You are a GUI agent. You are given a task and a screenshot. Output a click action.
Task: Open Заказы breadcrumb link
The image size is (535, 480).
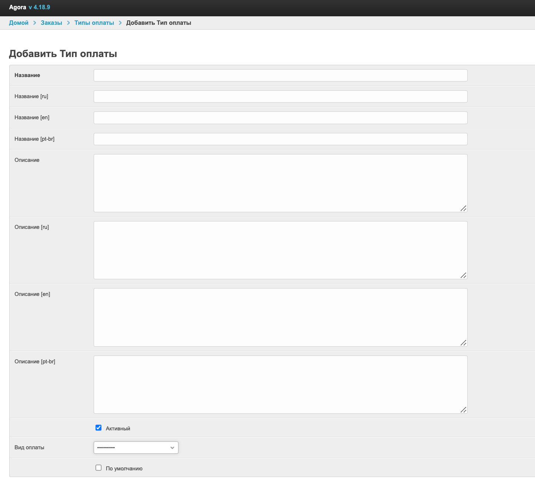coord(51,23)
